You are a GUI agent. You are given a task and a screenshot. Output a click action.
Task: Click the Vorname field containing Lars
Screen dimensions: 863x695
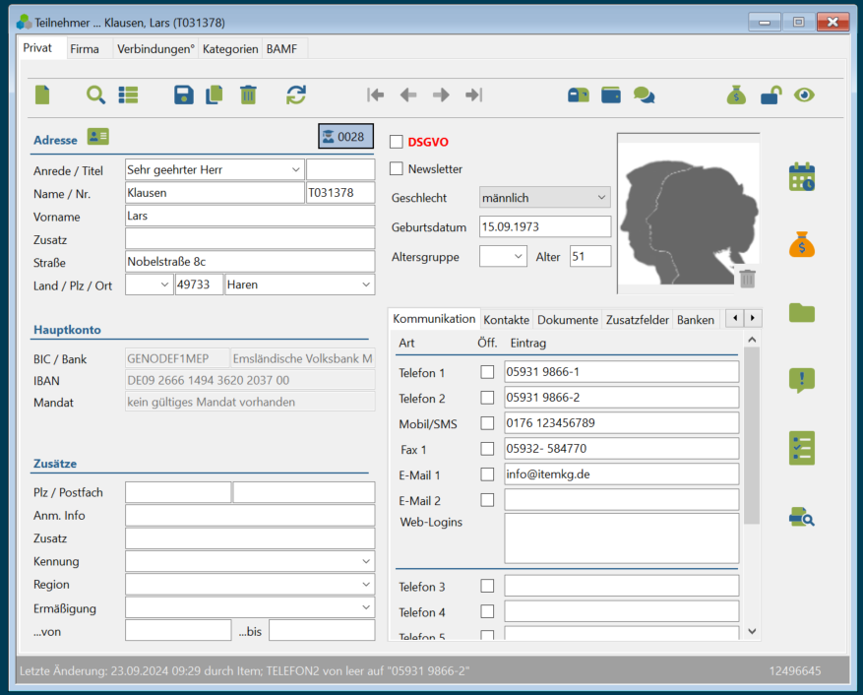click(250, 216)
